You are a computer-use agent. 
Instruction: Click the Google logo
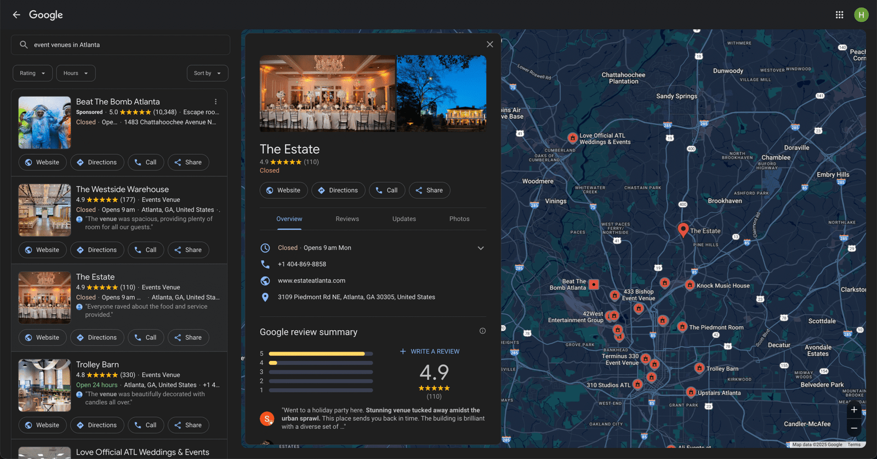point(46,15)
